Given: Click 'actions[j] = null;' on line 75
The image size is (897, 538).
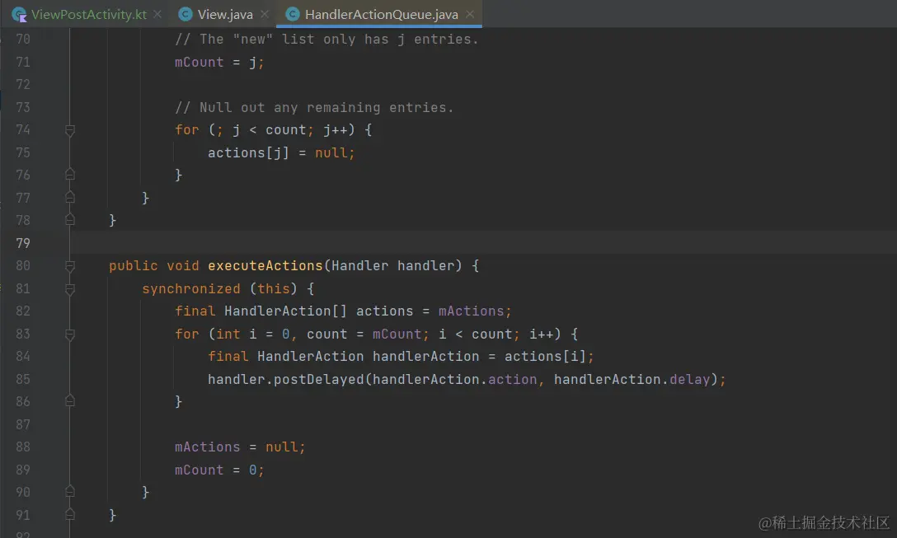Looking at the screenshot, I should (x=281, y=152).
